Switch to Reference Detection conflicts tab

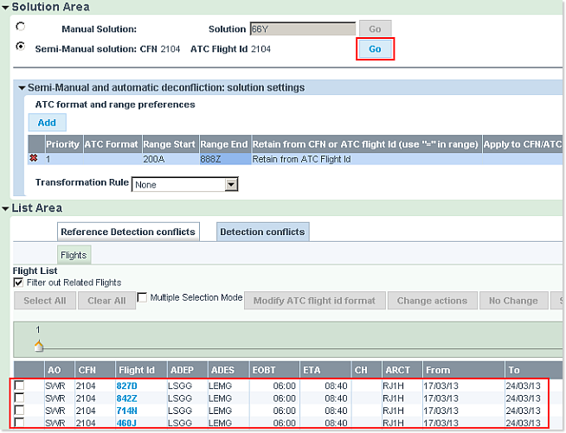128,232
